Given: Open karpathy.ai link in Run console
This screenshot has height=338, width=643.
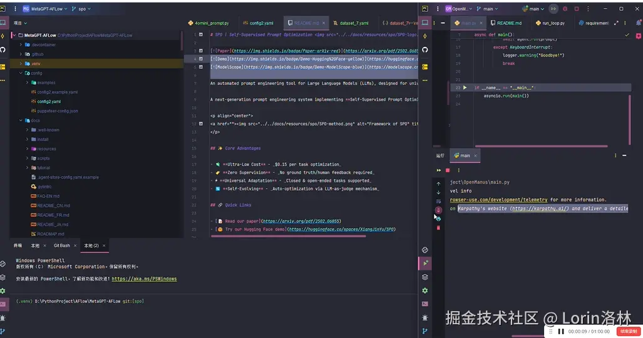Looking at the screenshot, I should (540, 209).
